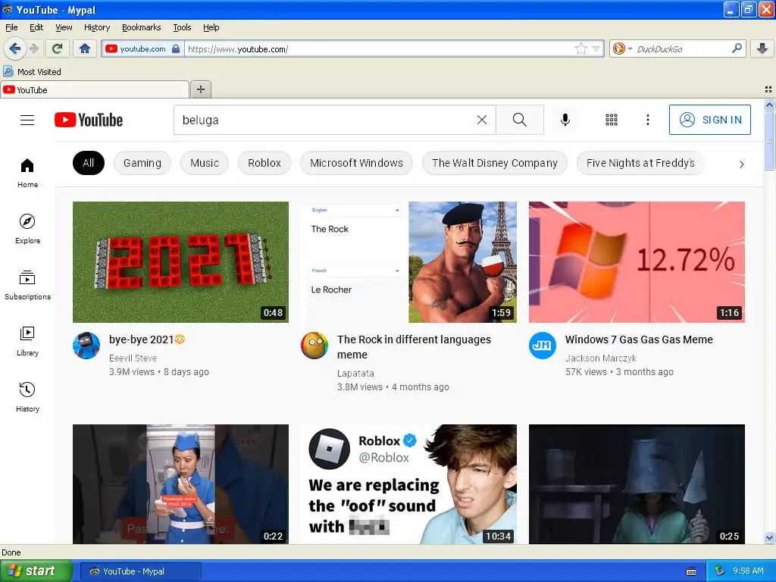Bookmark this page with the star icon
The width and height of the screenshot is (776, 582).
(x=580, y=48)
